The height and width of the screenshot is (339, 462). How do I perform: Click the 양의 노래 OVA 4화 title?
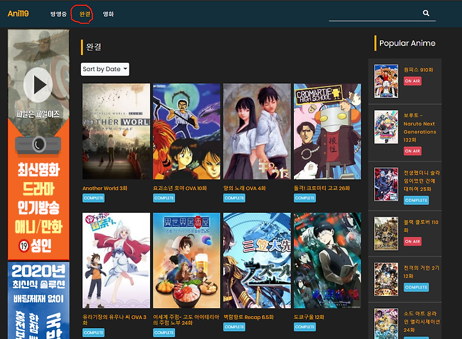point(244,188)
